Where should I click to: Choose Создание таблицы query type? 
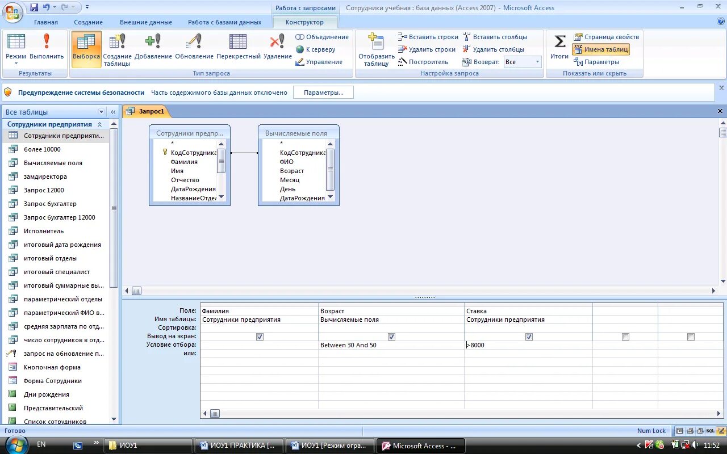(x=117, y=50)
